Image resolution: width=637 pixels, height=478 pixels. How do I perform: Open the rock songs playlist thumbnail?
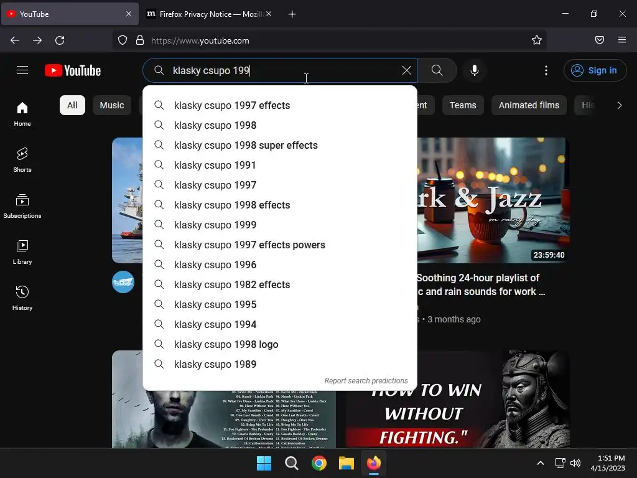click(224, 419)
